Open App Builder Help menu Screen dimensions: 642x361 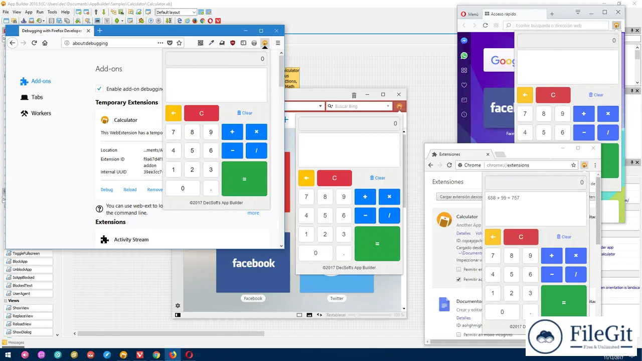[66, 12]
